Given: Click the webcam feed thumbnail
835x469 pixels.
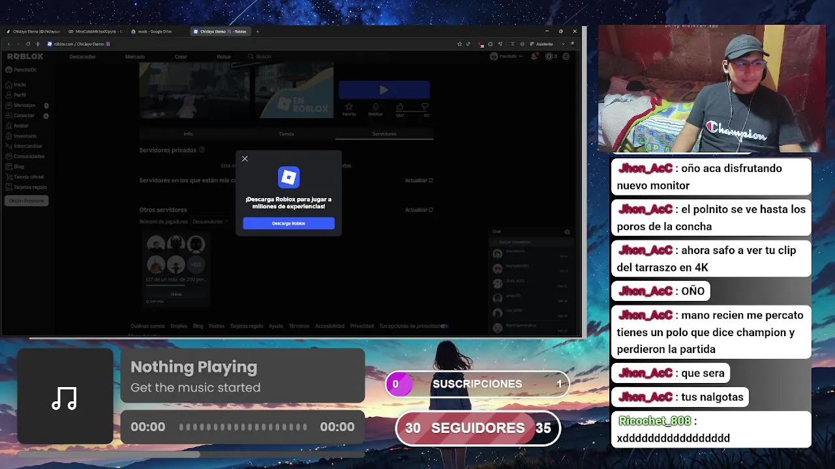Looking at the screenshot, I should pyautogui.click(x=711, y=89).
